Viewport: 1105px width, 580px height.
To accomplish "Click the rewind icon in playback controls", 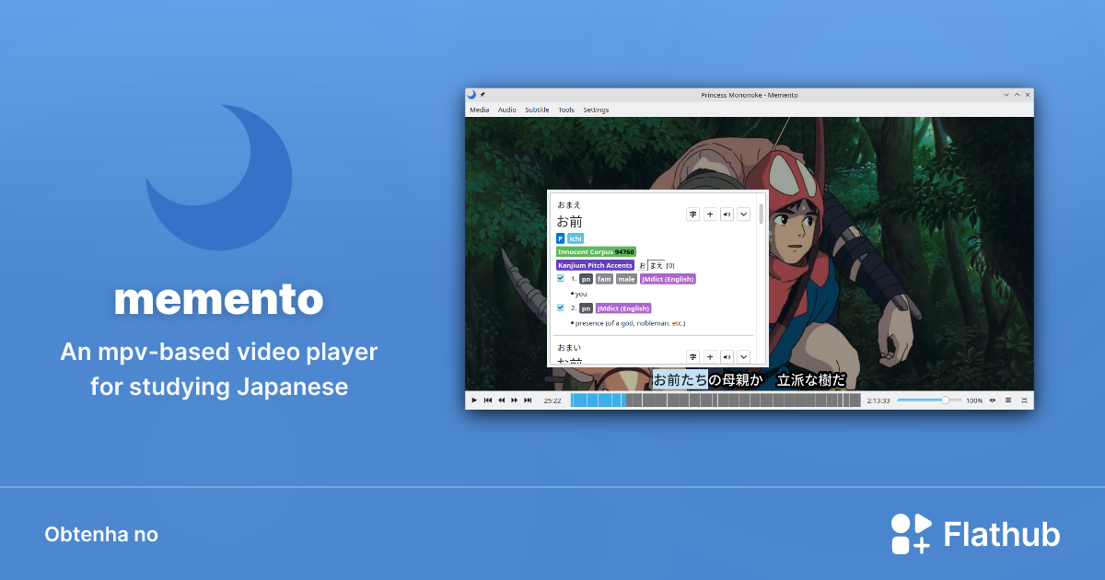I will tap(500, 400).
